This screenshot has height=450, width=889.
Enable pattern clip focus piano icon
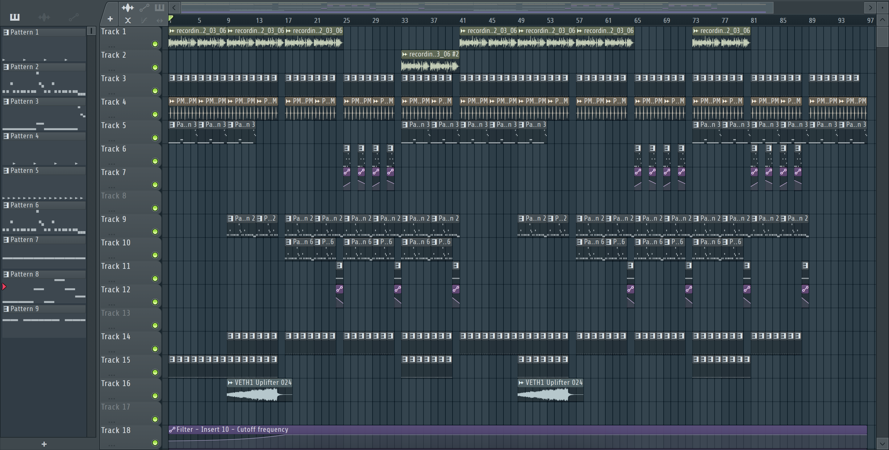(160, 7)
